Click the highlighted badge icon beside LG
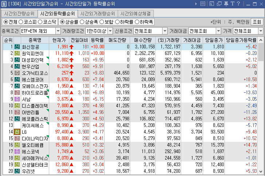This screenshot has height=176, width=265. point(17,132)
